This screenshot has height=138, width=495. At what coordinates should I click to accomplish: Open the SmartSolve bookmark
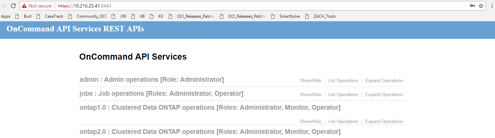[289, 16]
